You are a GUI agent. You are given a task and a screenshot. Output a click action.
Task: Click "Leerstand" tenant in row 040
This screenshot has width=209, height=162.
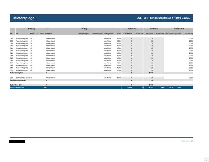coord(51,46)
